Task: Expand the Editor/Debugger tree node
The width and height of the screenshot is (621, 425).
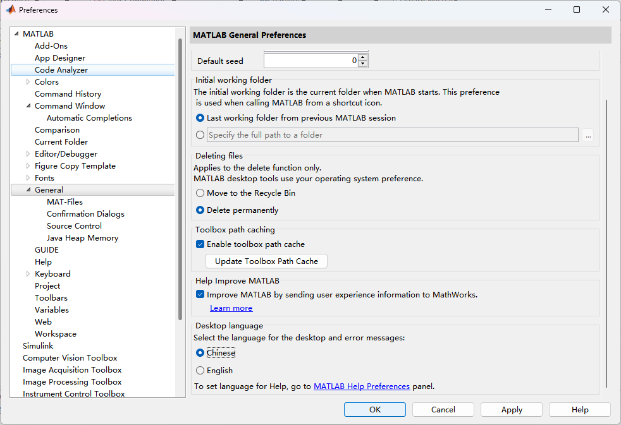Action: [x=28, y=154]
